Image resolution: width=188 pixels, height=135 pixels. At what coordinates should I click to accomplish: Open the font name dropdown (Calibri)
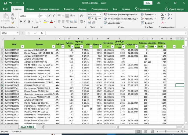pyautogui.click(x=38, y=16)
